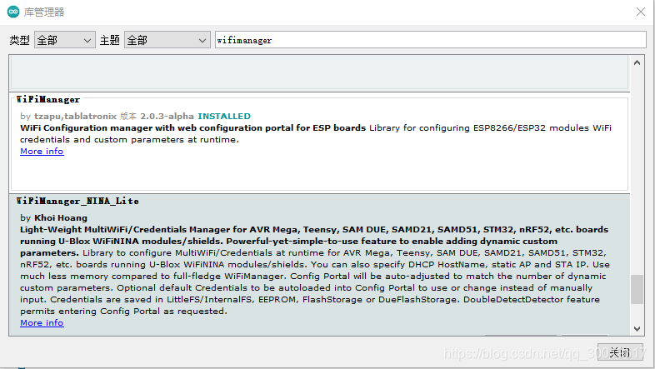The image size is (655, 369).
Task: Open the 主题 topic dropdown
Action: 167,40
